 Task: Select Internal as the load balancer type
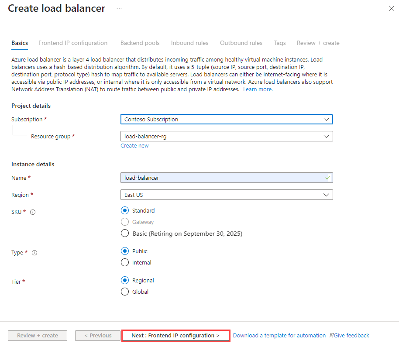tap(125, 262)
